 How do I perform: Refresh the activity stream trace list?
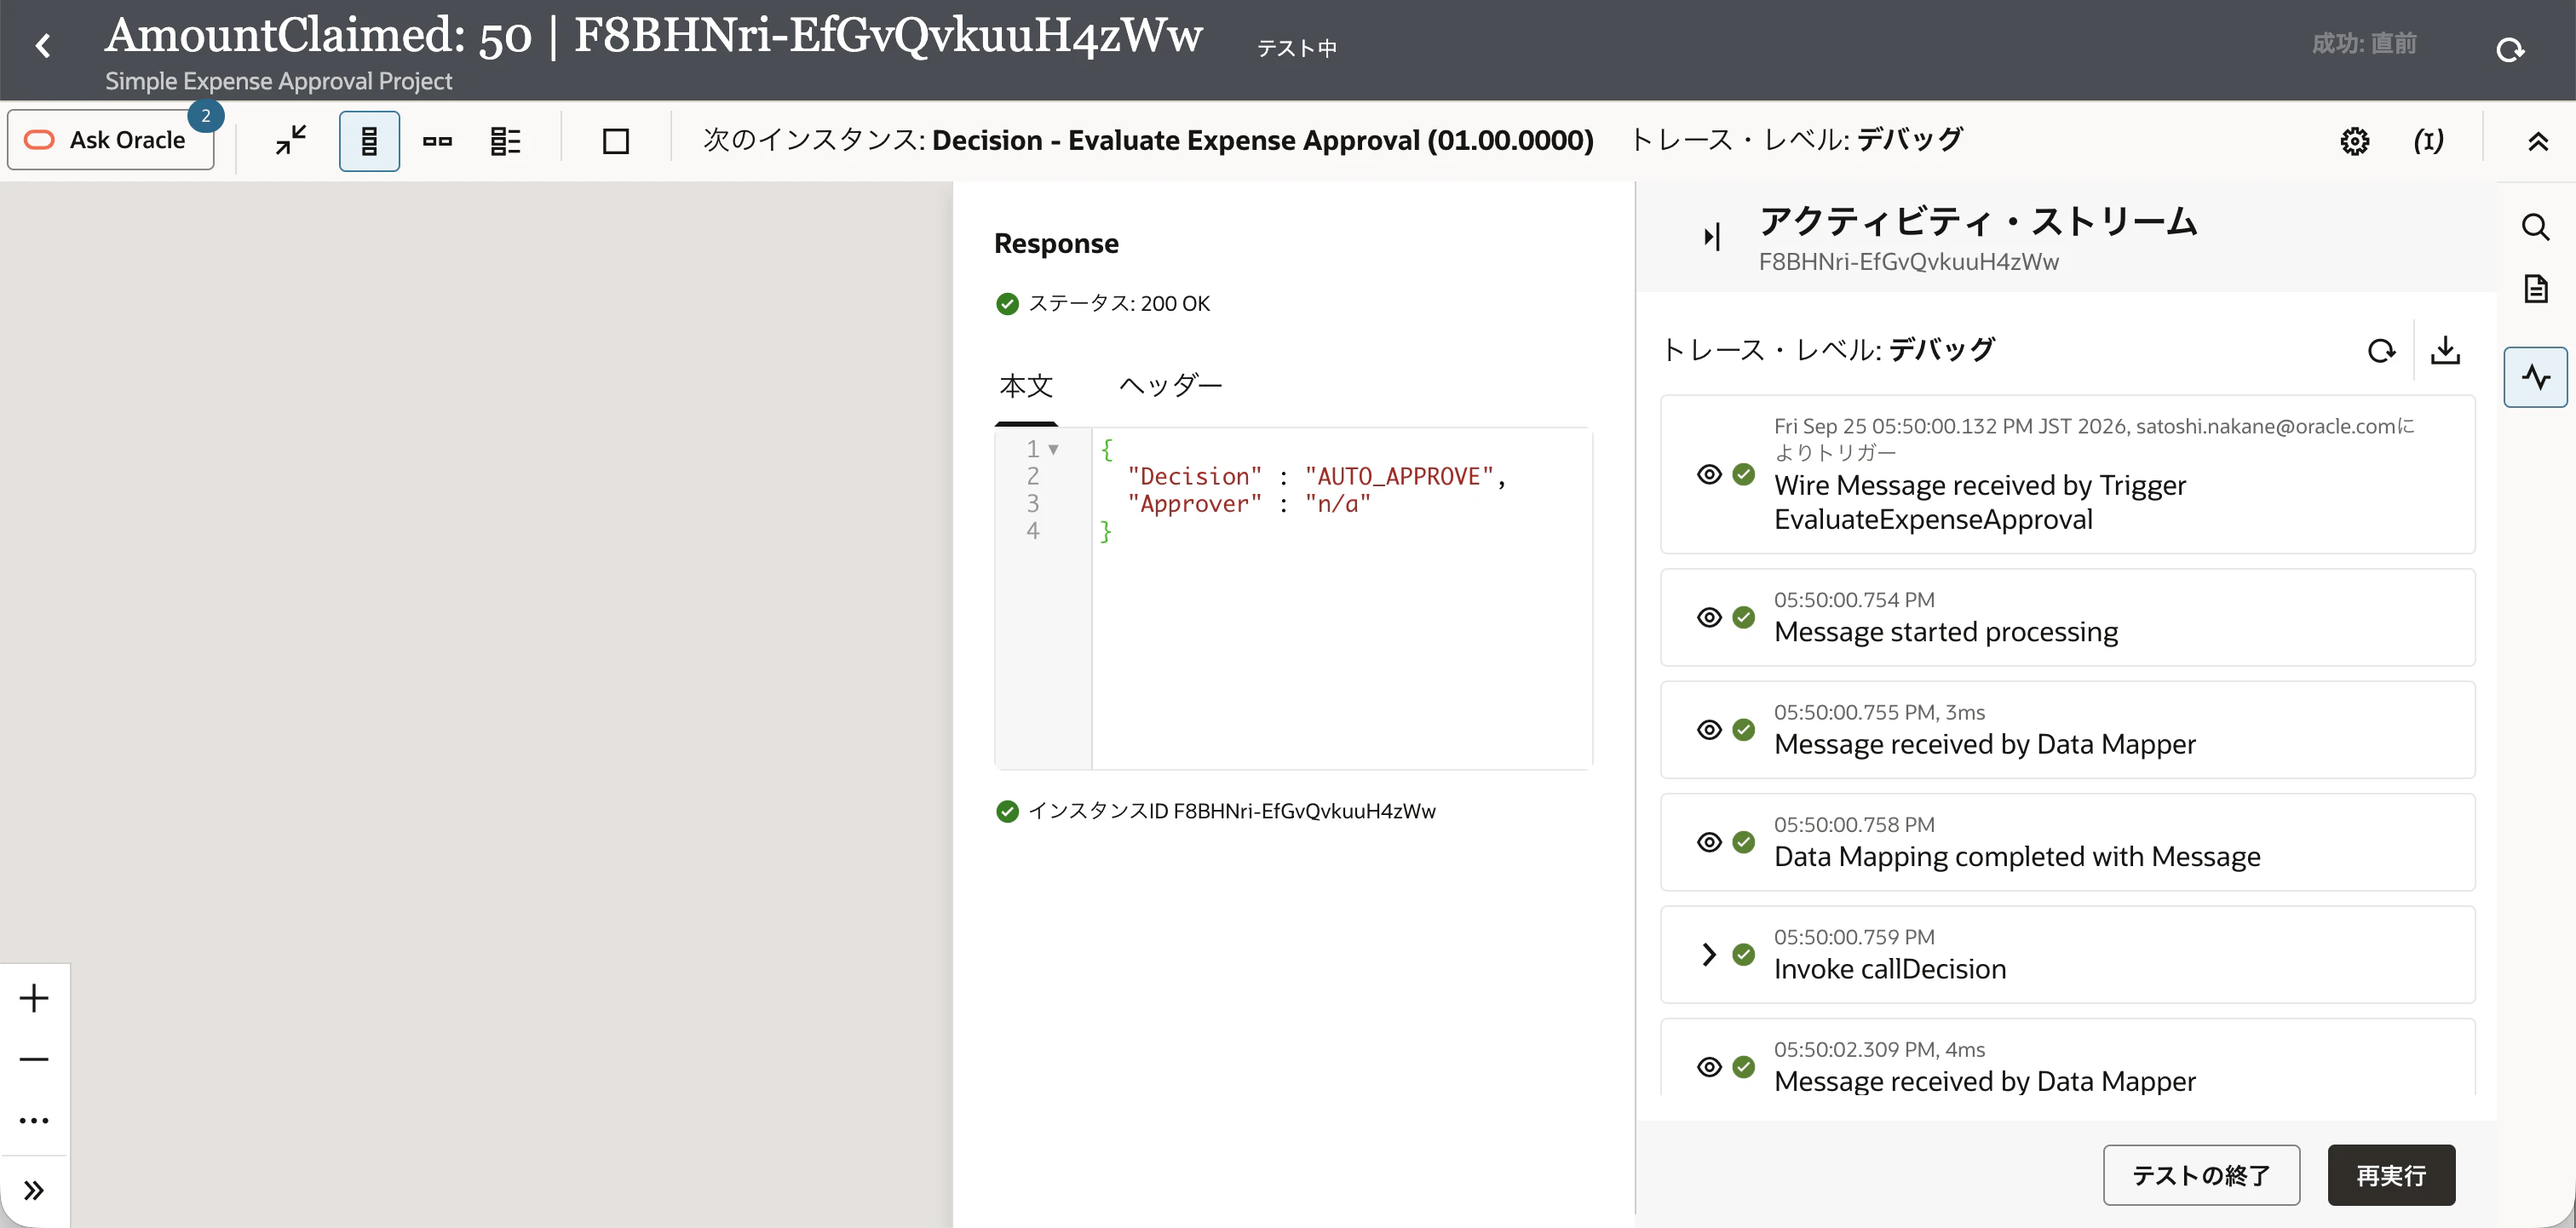pyautogui.click(x=2381, y=350)
